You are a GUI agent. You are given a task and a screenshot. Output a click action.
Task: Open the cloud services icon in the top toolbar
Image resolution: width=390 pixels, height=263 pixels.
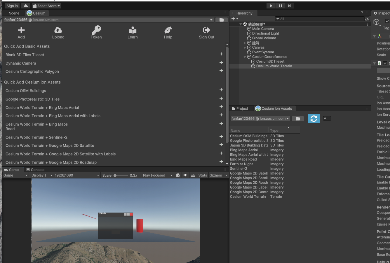(x=26, y=6)
